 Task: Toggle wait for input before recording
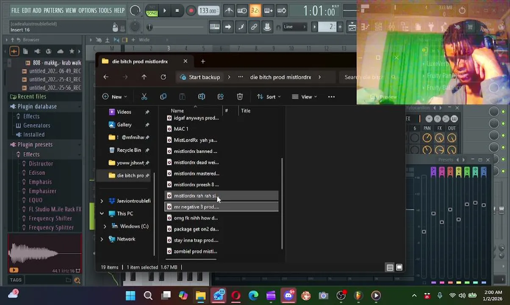(242, 11)
